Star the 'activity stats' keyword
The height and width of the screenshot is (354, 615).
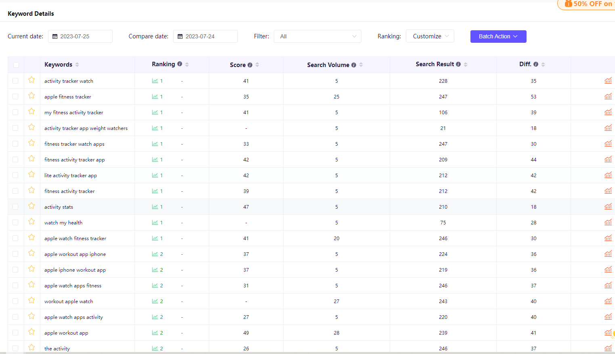pyautogui.click(x=31, y=206)
